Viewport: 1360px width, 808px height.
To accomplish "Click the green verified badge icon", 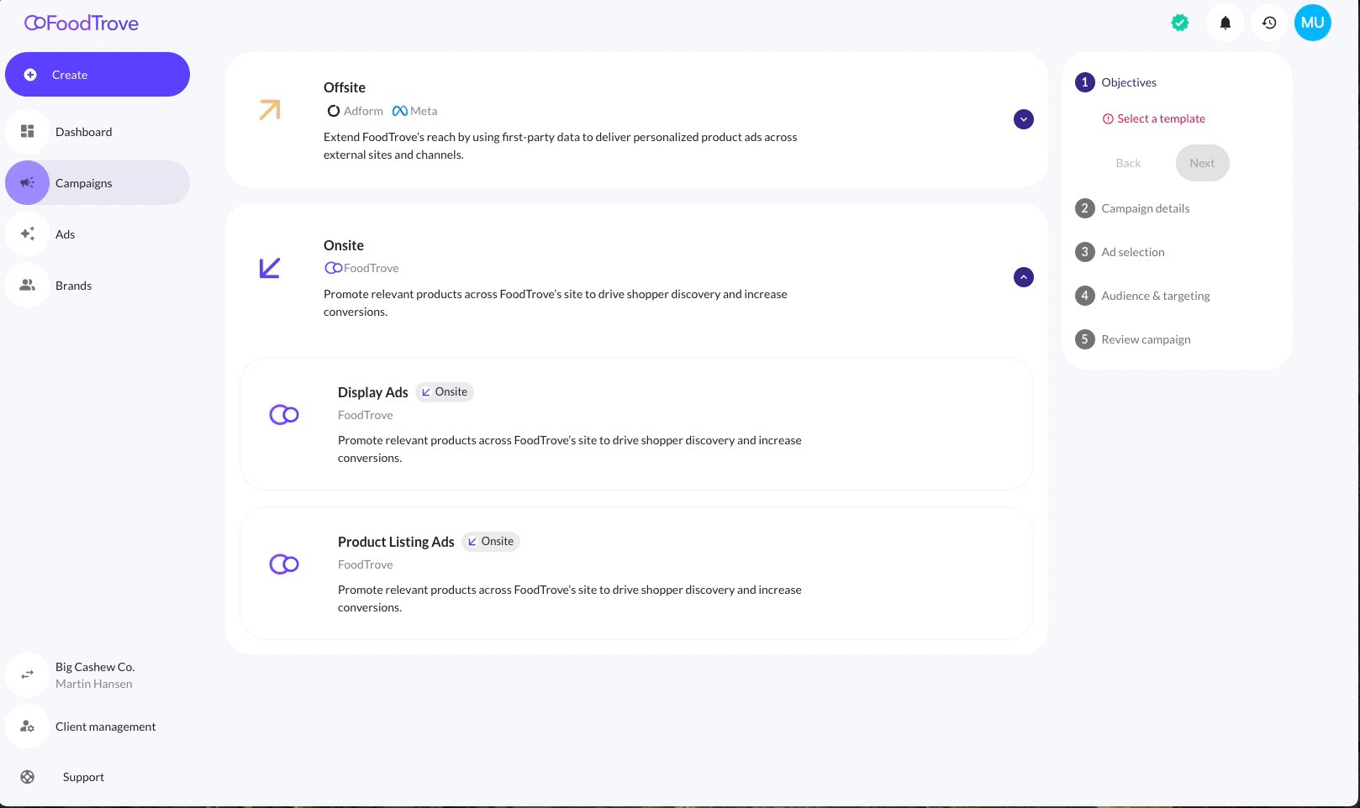I will tap(1180, 24).
